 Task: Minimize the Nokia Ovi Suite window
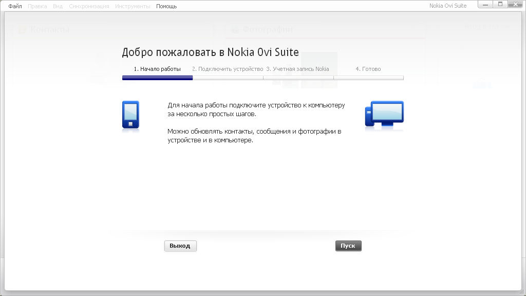485,4
